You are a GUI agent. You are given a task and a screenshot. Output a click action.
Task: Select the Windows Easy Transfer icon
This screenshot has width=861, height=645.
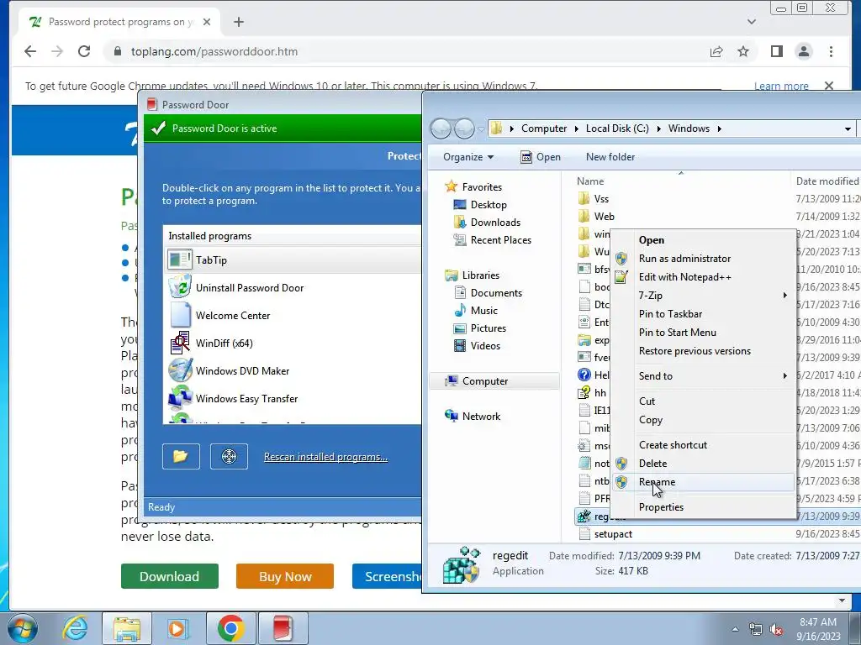(x=180, y=398)
